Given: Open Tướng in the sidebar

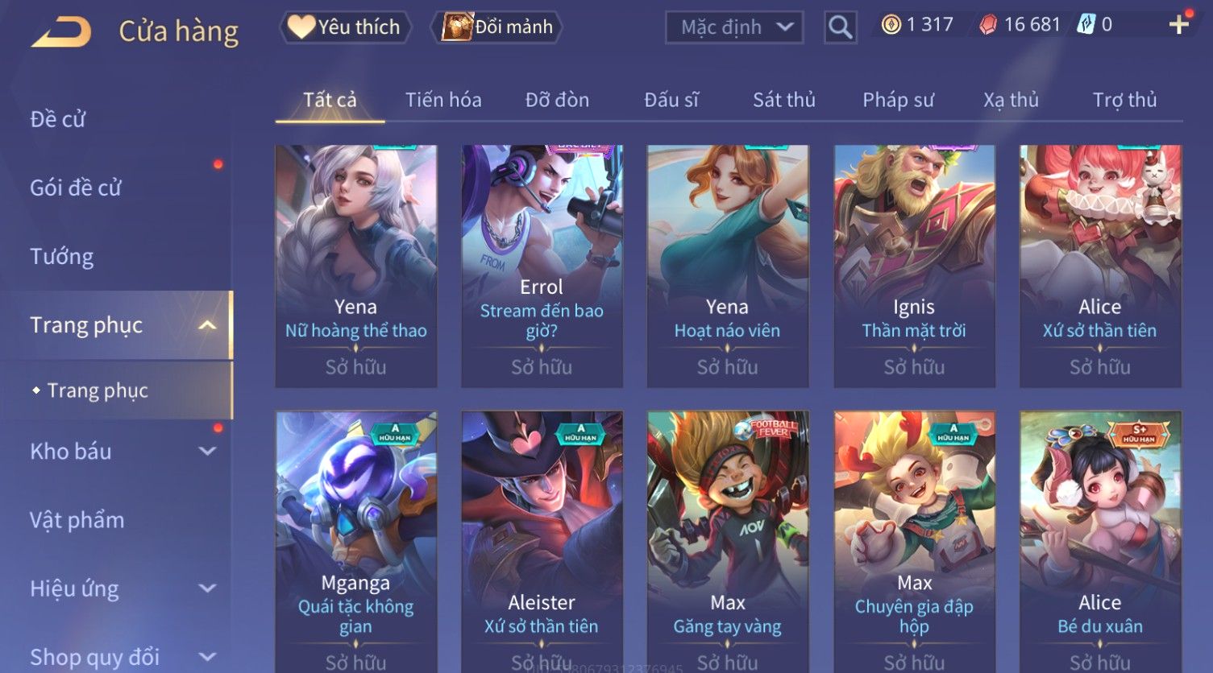Looking at the screenshot, I should [62, 257].
